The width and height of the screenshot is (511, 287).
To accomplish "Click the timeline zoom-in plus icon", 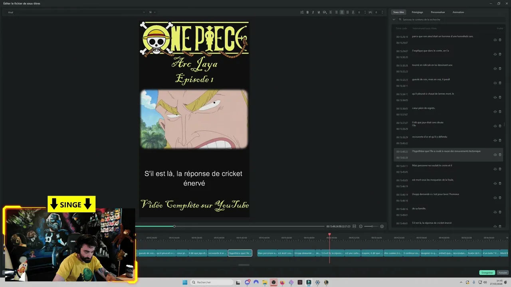I will tap(382, 226).
